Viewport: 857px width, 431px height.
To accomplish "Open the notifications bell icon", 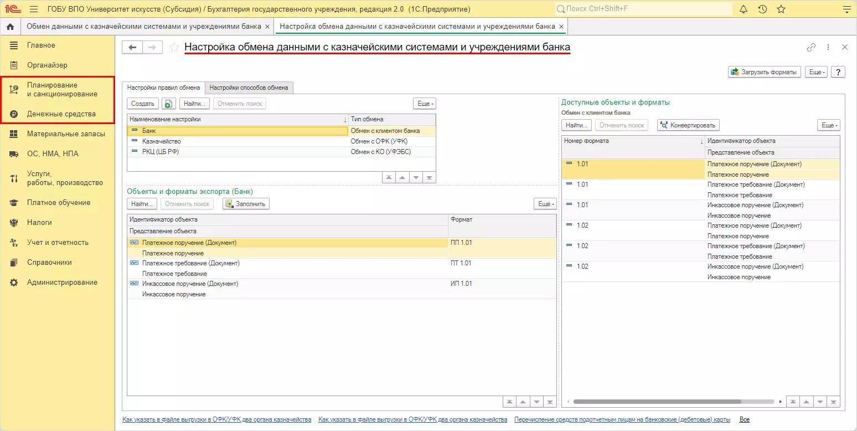I will tap(744, 9).
